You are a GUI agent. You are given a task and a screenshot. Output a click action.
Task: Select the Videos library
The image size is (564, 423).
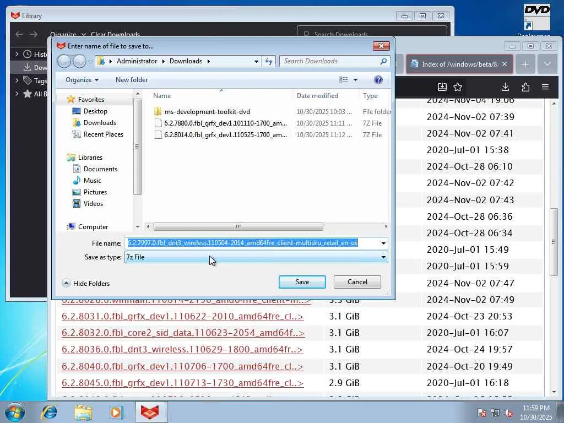coord(93,203)
